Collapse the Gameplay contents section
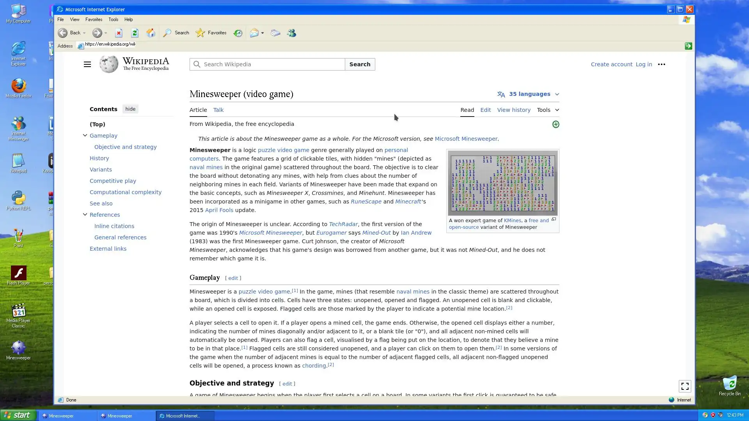The width and height of the screenshot is (749, 421). click(x=85, y=136)
